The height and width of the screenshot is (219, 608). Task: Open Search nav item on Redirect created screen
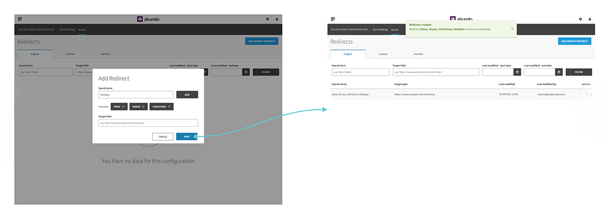tap(395, 29)
